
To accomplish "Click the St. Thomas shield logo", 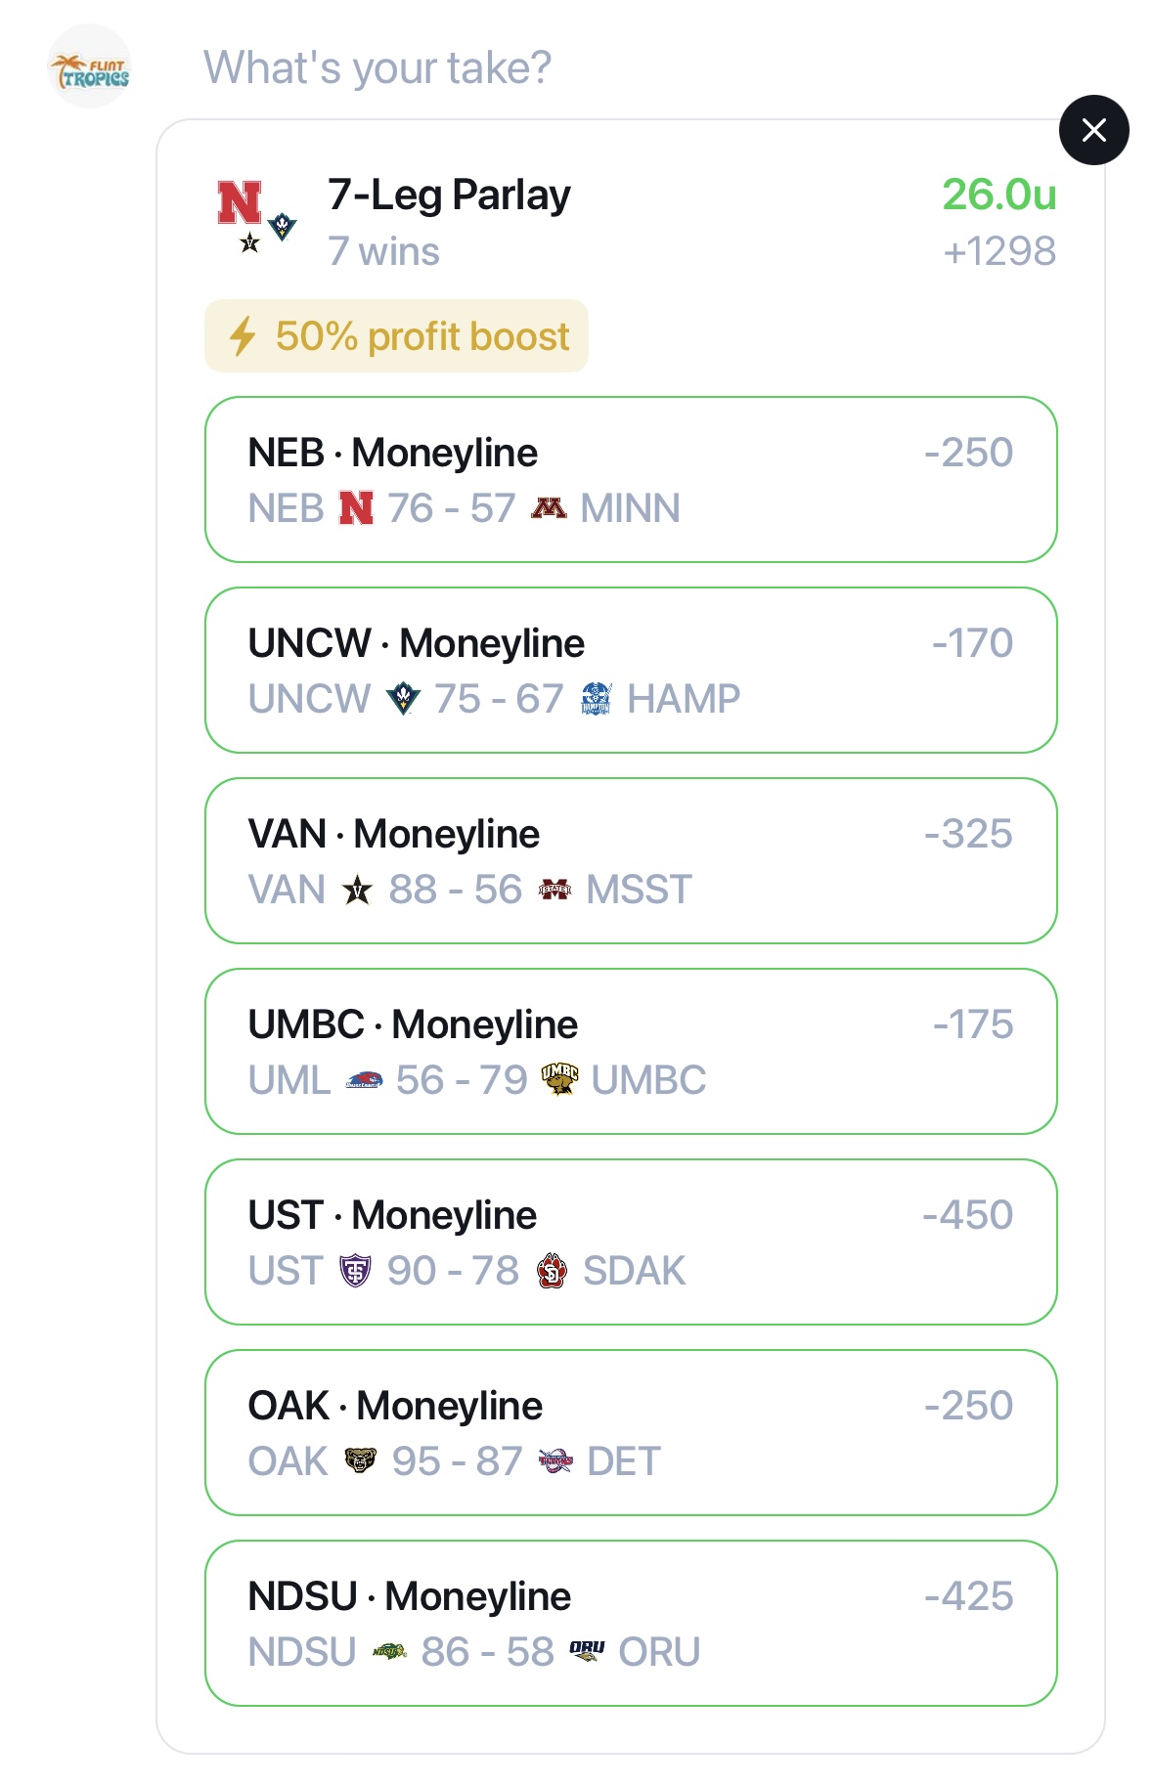I will pyautogui.click(x=355, y=1271).
